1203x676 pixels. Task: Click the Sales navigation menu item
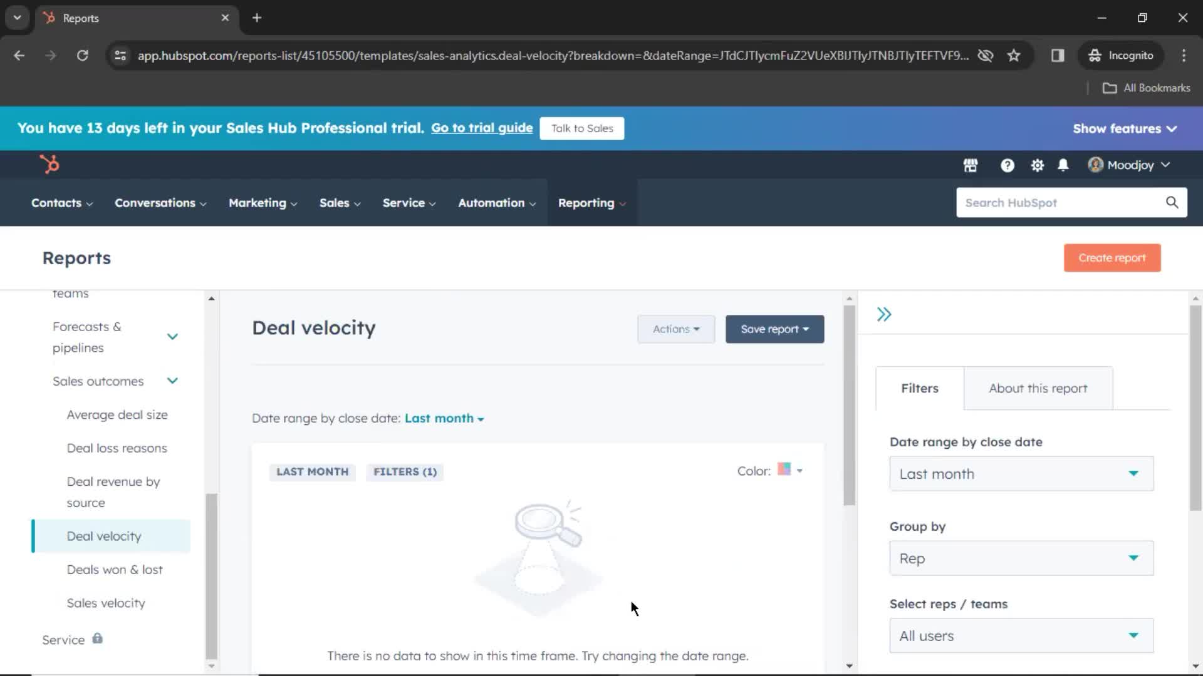tap(335, 202)
